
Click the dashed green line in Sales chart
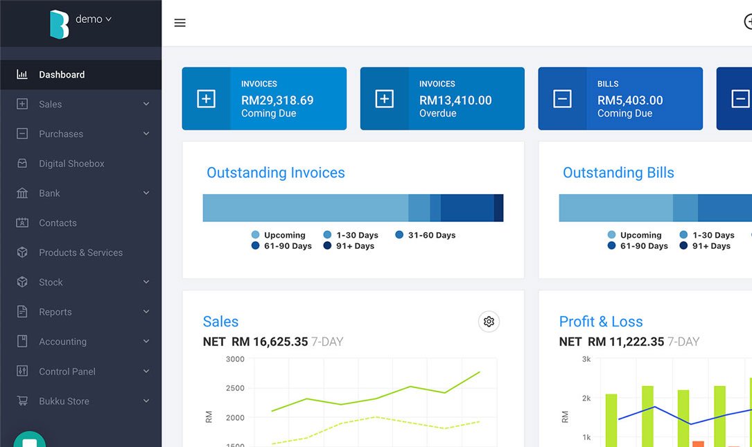376,417
